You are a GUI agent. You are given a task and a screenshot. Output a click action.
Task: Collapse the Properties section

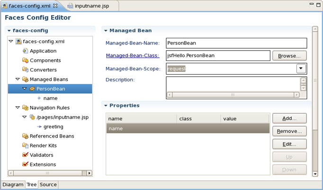106,106
